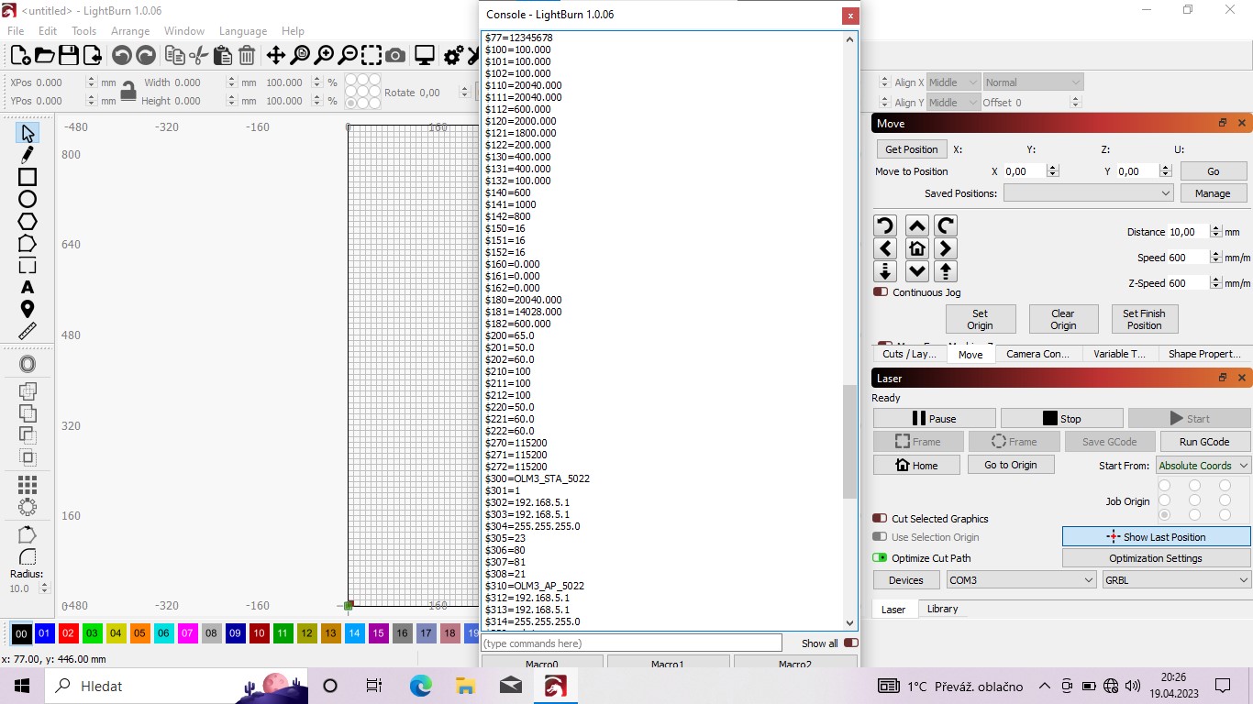
Task: Pick the red 02 layer color swatch
Action: (x=69, y=633)
